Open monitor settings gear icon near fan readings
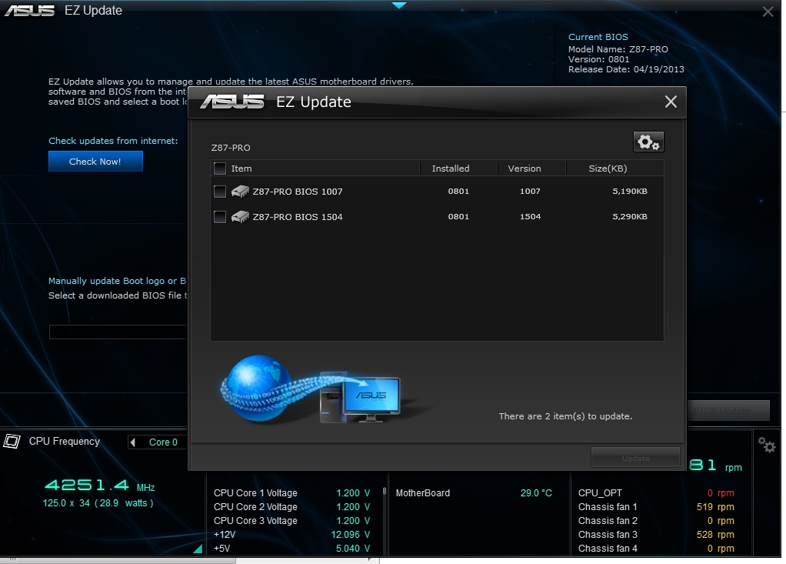Image resolution: width=786 pixels, height=564 pixels. [x=767, y=444]
